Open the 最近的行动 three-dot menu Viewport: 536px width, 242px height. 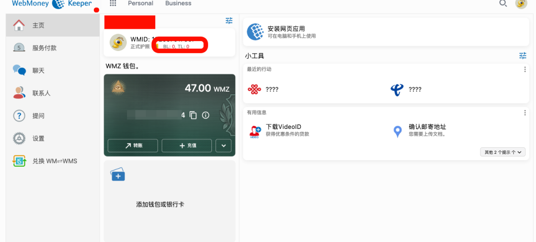click(x=525, y=69)
